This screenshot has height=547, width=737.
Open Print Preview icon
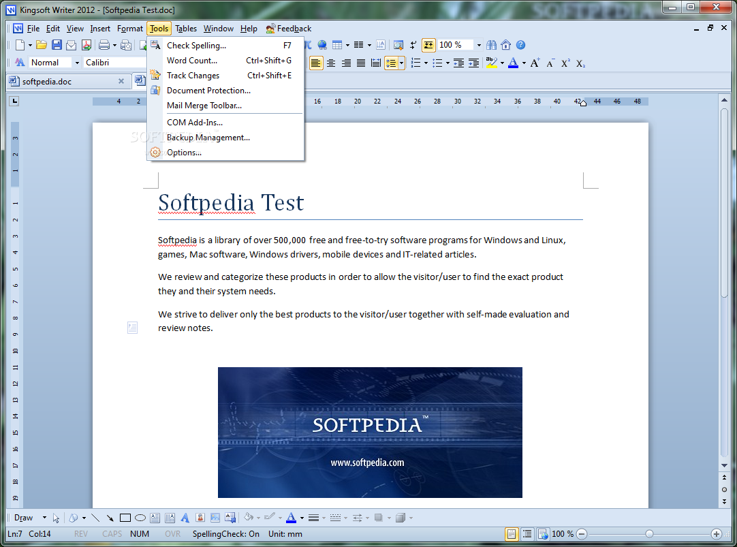(125, 45)
